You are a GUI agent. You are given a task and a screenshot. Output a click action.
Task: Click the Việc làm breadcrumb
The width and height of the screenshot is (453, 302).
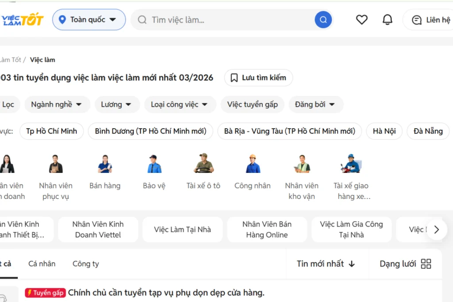pos(42,60)
